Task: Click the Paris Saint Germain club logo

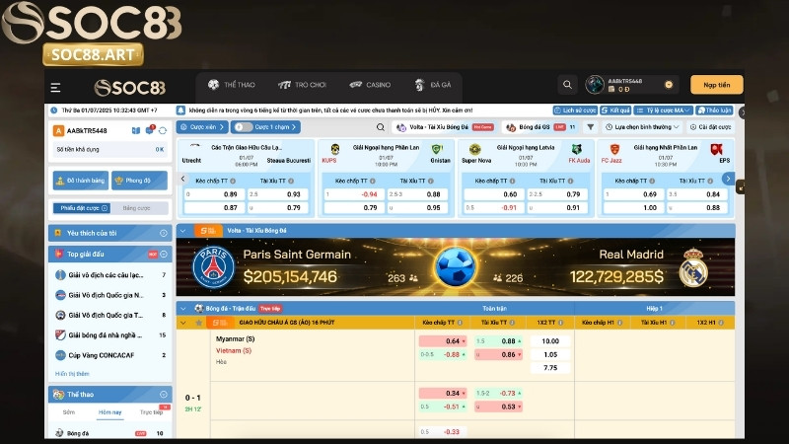Action: (x=214, y=267)
